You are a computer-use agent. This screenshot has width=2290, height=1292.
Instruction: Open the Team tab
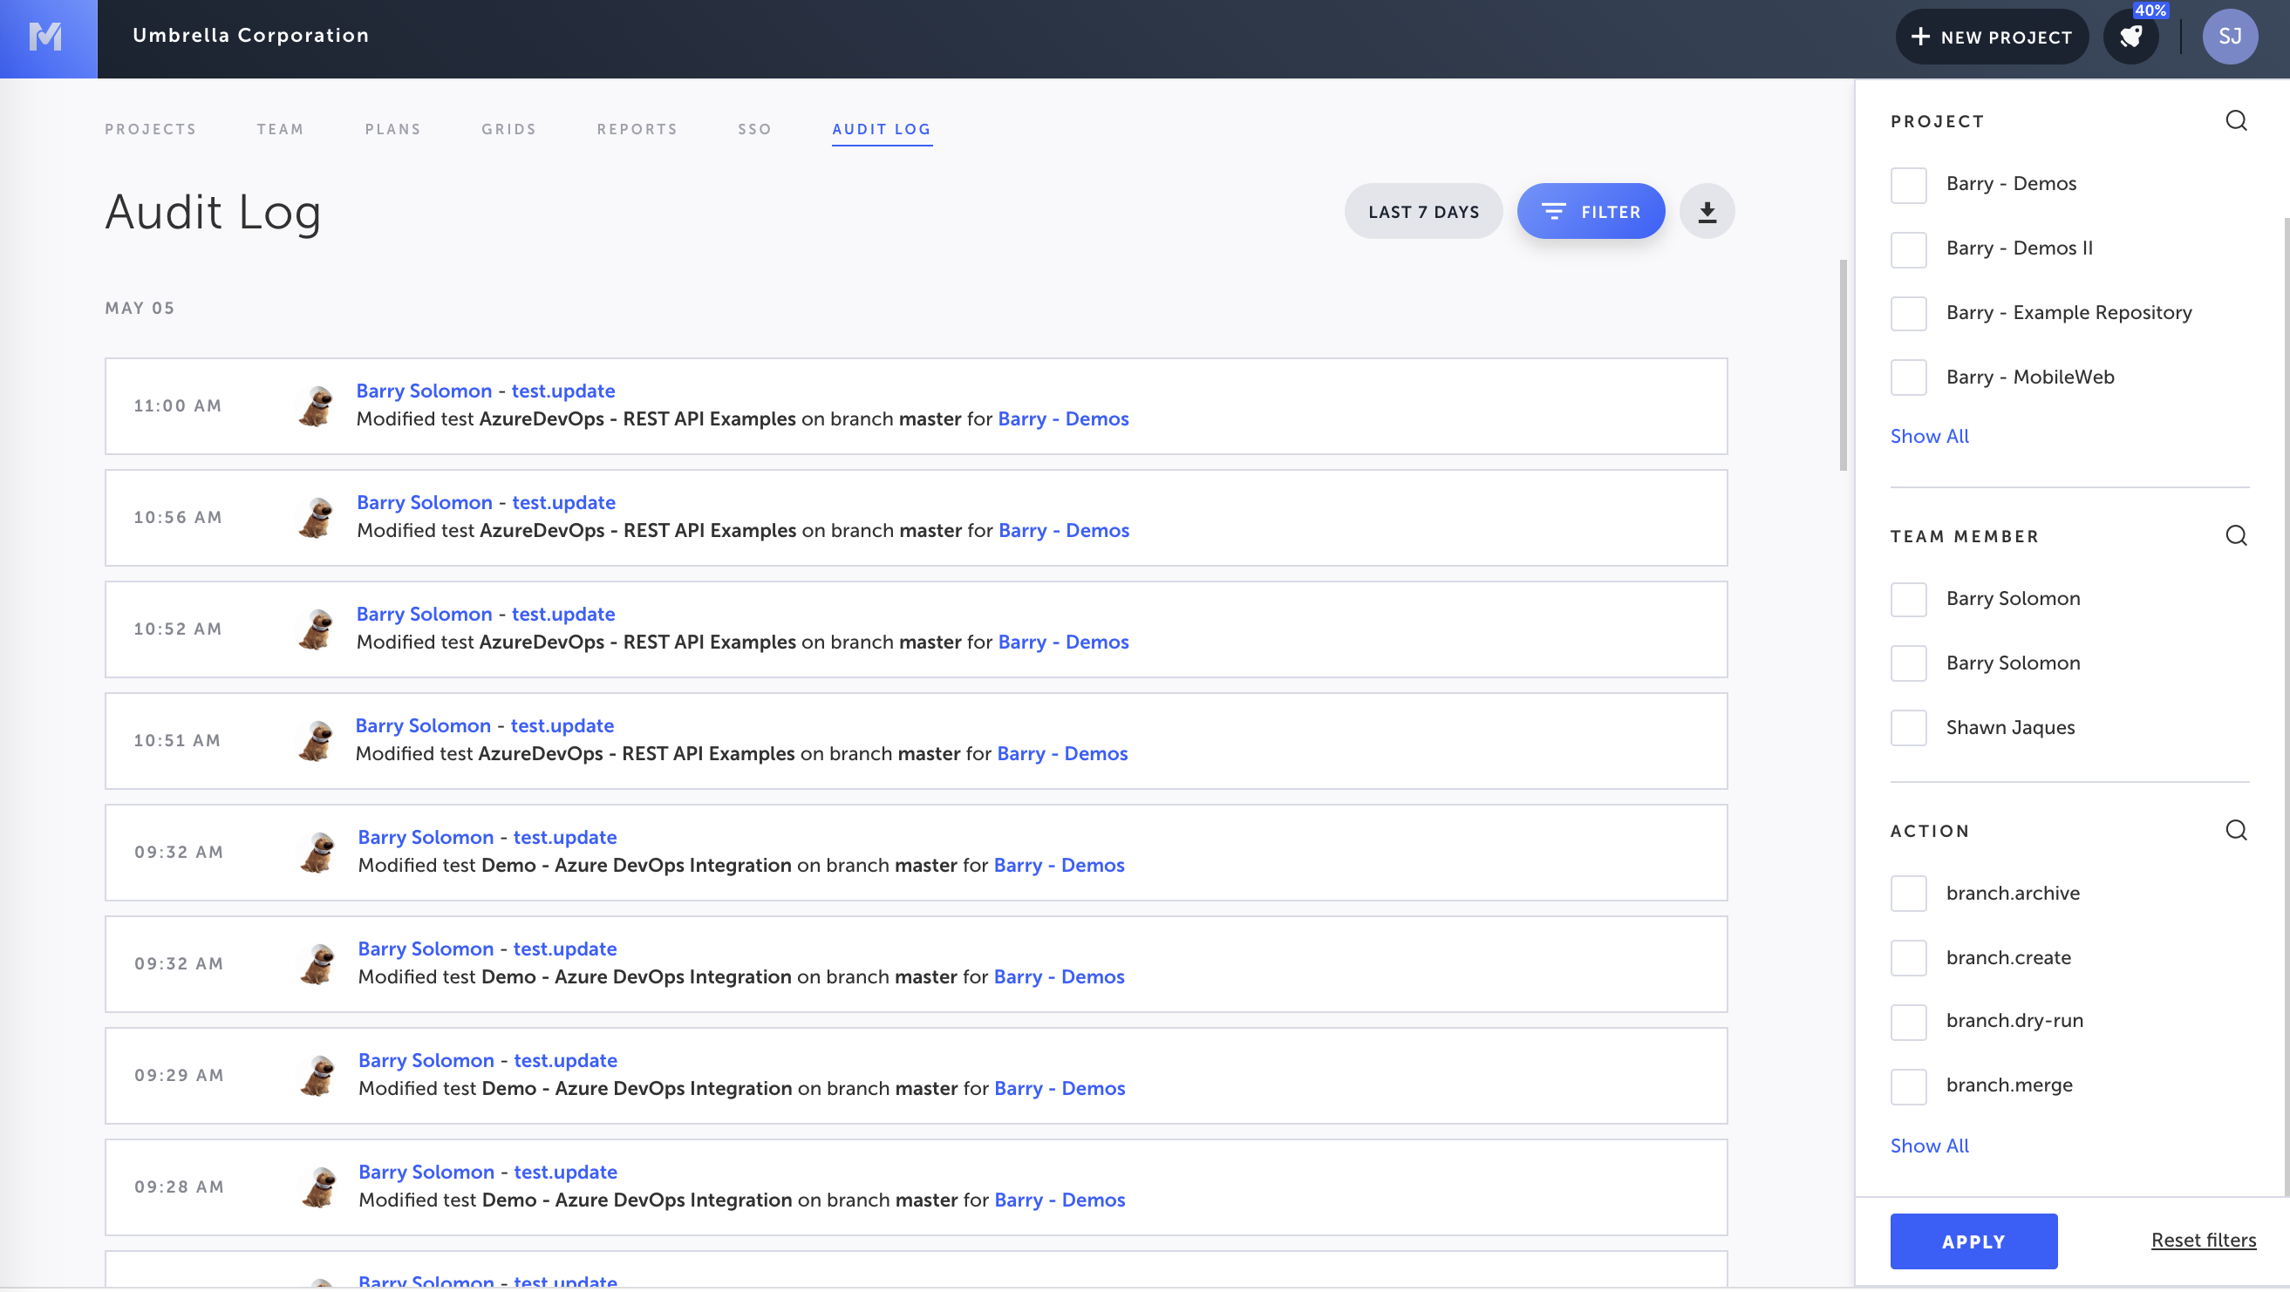pyautogui.click(x=280, y=129)
